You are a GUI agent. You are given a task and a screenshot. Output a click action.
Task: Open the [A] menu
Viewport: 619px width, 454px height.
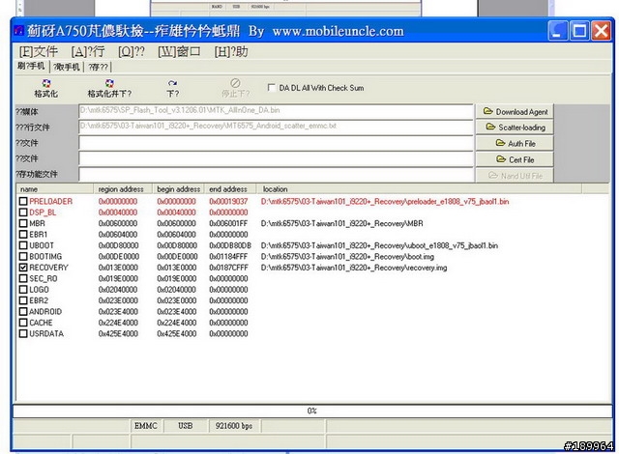point(88,51)
